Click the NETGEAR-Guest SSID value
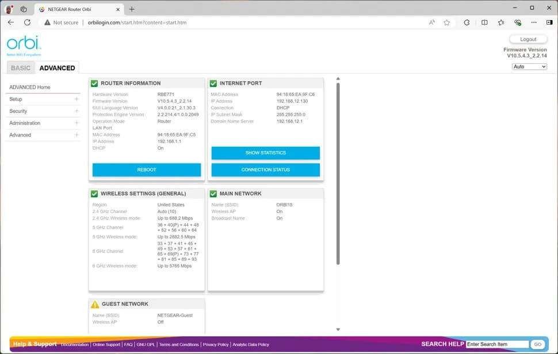 pos(175,315)
